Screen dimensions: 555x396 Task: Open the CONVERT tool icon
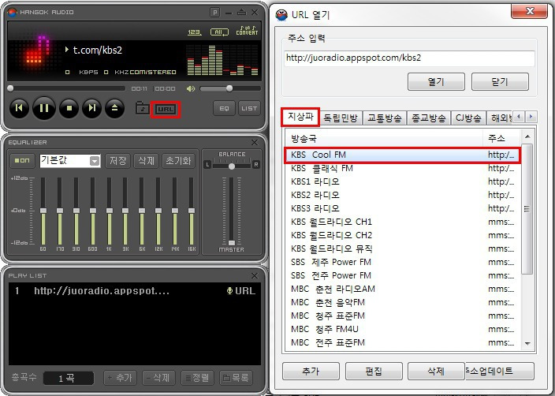(247, 31)
